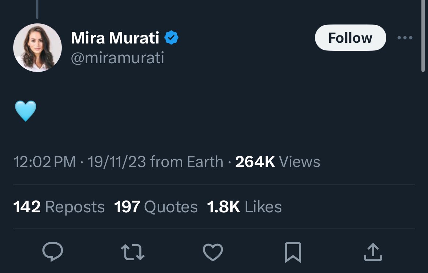428x273 pixels.
Task: Click the thread connector line above avatar
Action: tap(37, 9)
